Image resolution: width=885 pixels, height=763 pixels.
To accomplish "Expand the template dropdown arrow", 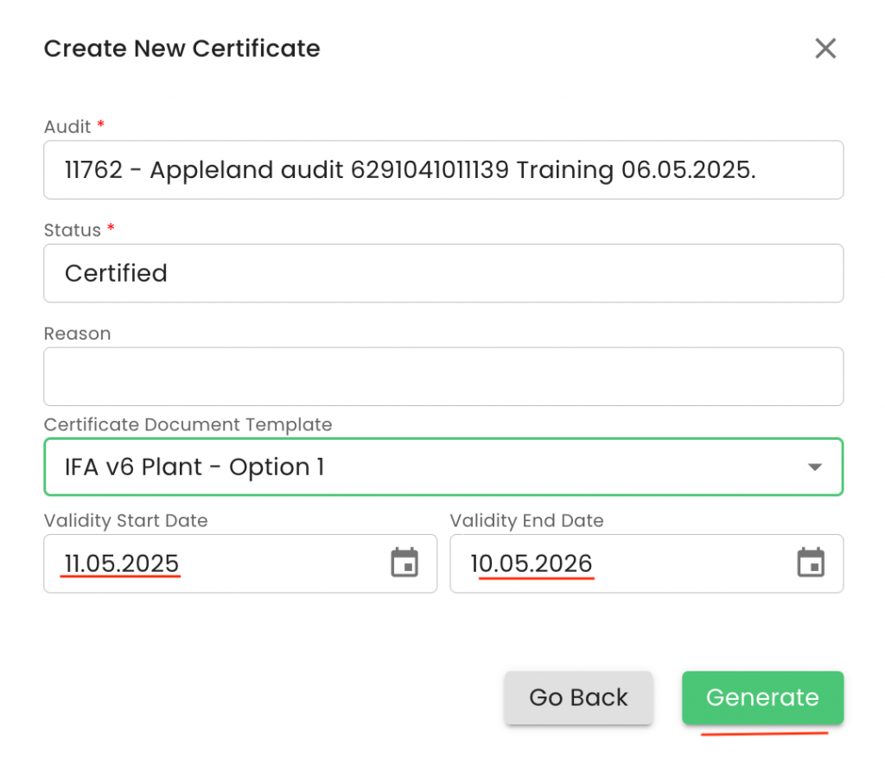I will tap(813, 467).
